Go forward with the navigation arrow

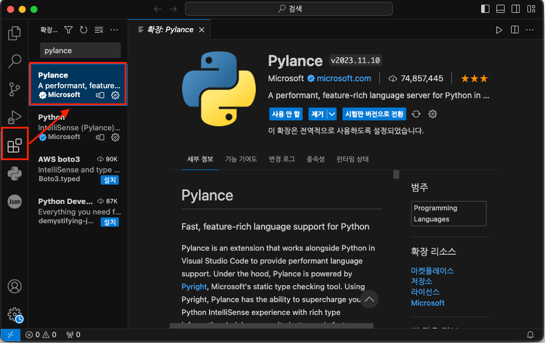173,9
